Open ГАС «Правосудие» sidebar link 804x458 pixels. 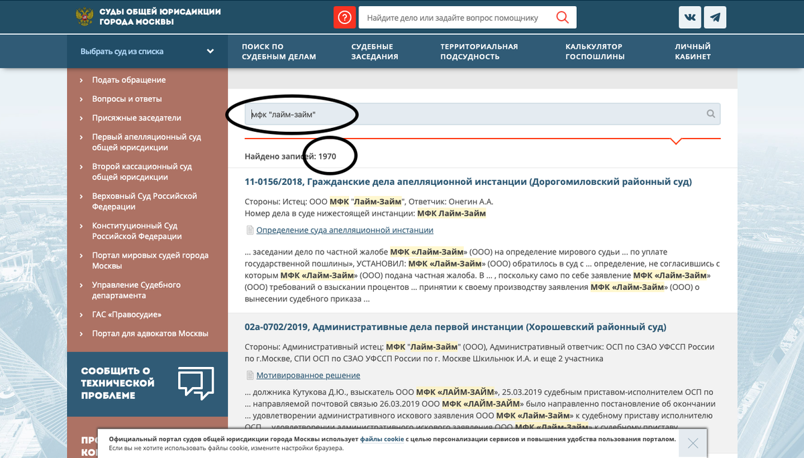click(x=127, y=315)
